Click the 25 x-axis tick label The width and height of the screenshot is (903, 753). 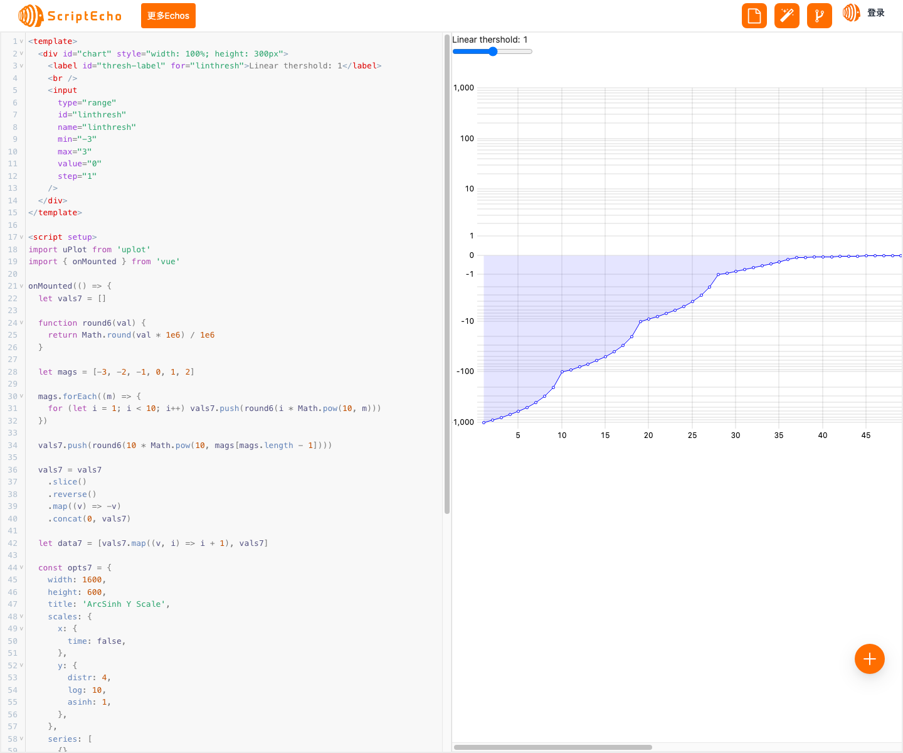tap(692, 435)
